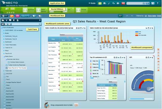Click the Non-Consumable column header in grid
The width and height of the screenshot is (162, 109).
[78, 39]
